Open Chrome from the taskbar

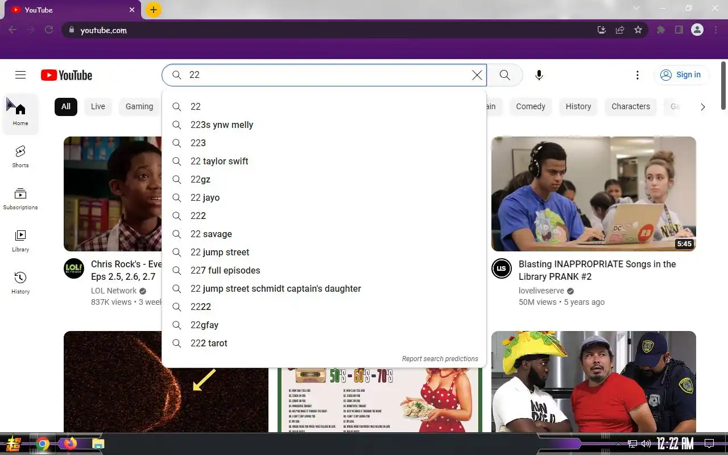43,444
